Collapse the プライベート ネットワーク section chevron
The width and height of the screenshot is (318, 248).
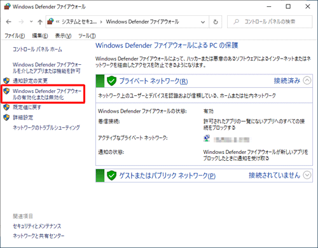point(307,81)
